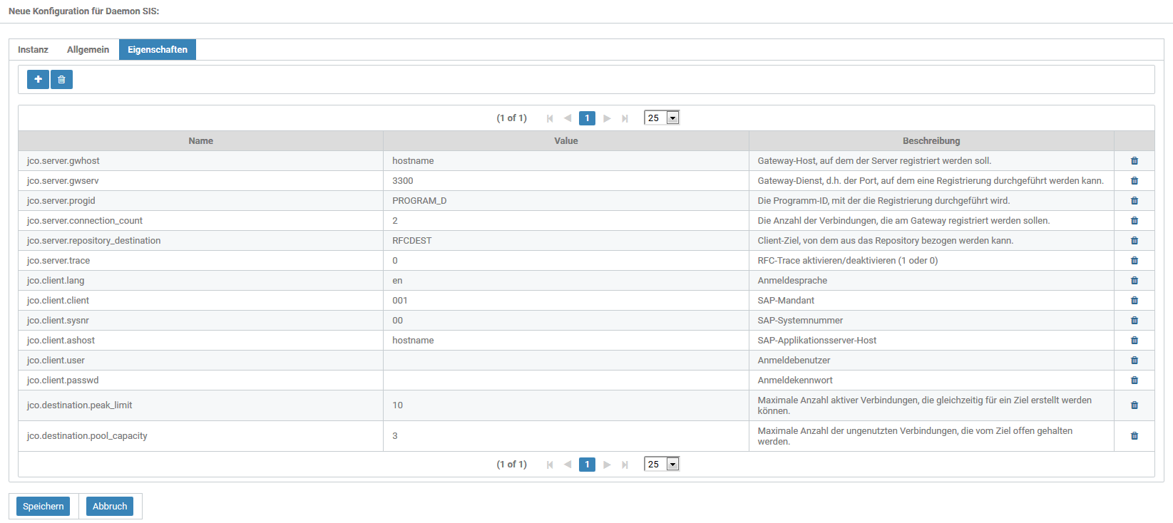This screenshot has width=1173, height=523.
Task: Click the Name column header
Action: tap(200, 141)
